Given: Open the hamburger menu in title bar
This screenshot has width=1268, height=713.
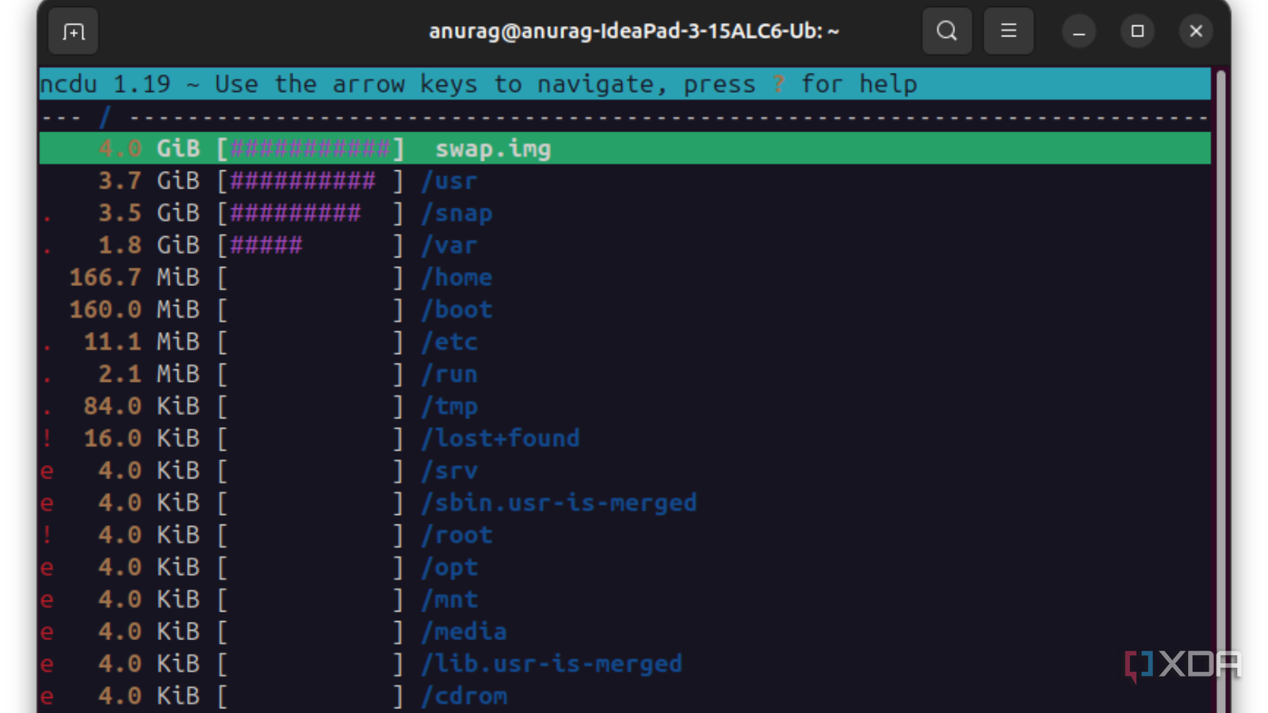Looking at the screenshot, I should (x=1008, y=32).
